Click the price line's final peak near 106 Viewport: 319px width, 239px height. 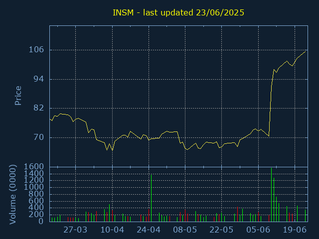(x=305, y=52)
